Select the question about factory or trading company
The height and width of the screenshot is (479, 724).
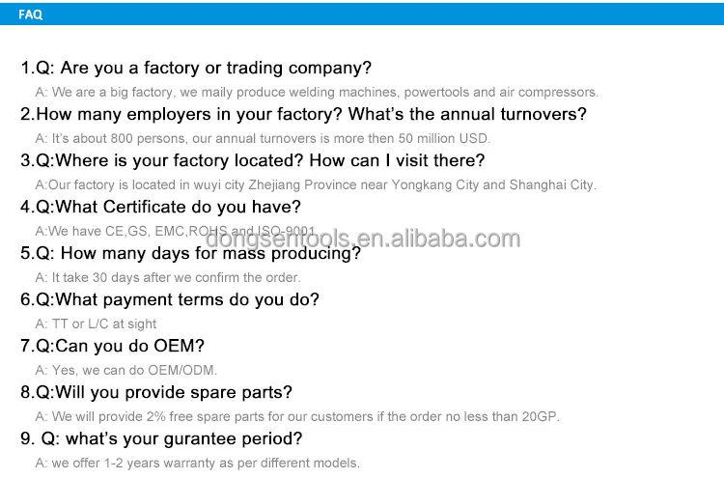tap(196, 68)
